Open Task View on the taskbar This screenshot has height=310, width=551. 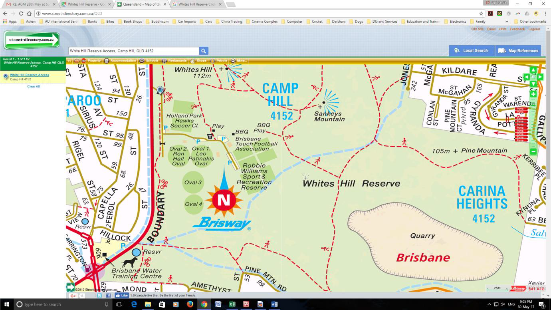119,304
